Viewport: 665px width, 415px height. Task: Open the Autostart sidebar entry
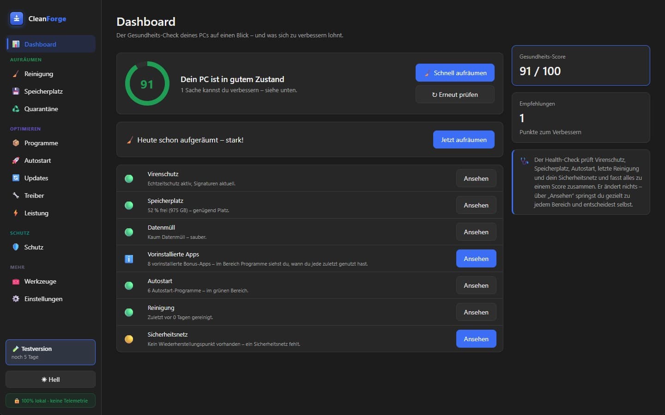[50, 160]
